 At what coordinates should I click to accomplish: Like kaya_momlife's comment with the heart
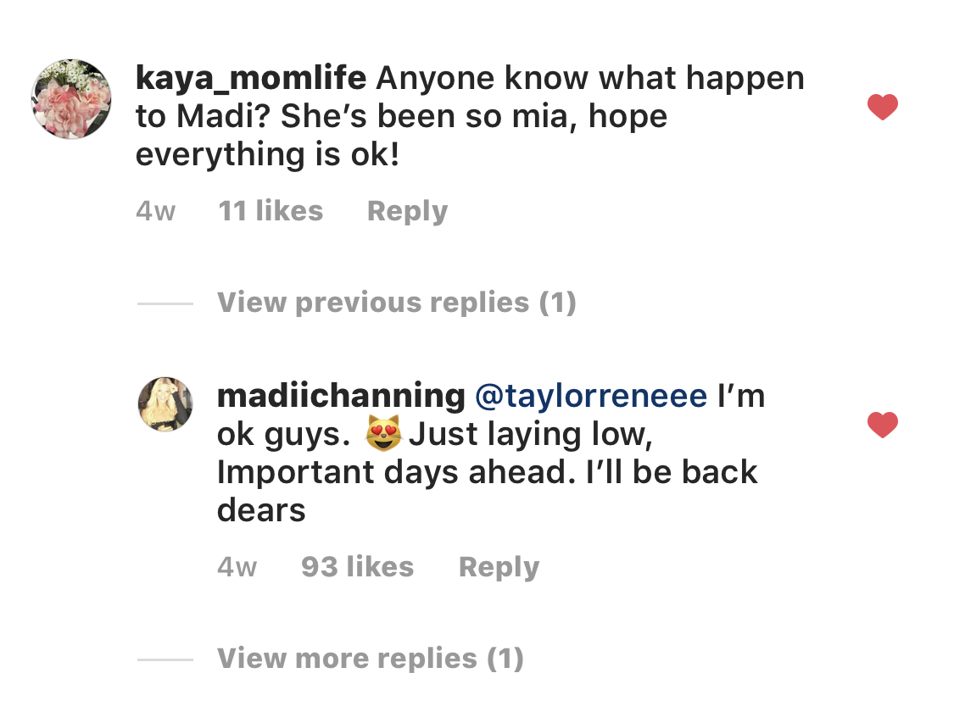[x=882, y=107]
